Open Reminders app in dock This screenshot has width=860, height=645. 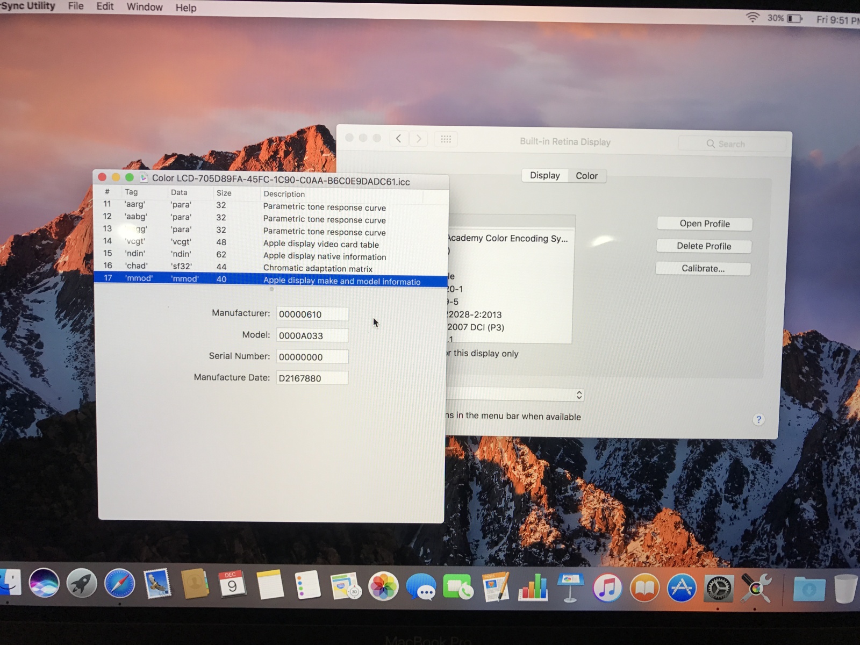[x=308, y=585]
